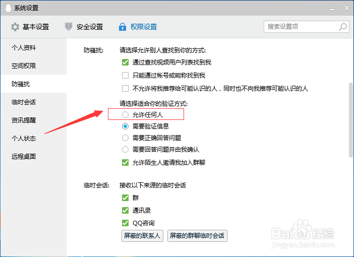This screenshot has width=354, height=257.
Task: Close the 系统设置 window
Action: point(346,8)
